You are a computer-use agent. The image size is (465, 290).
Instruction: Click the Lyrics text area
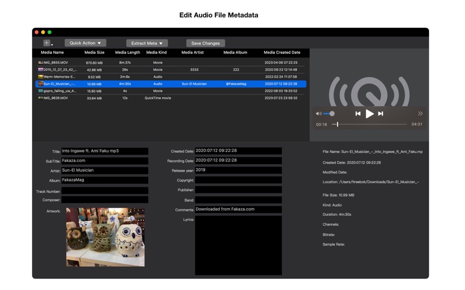coord(238,245)
